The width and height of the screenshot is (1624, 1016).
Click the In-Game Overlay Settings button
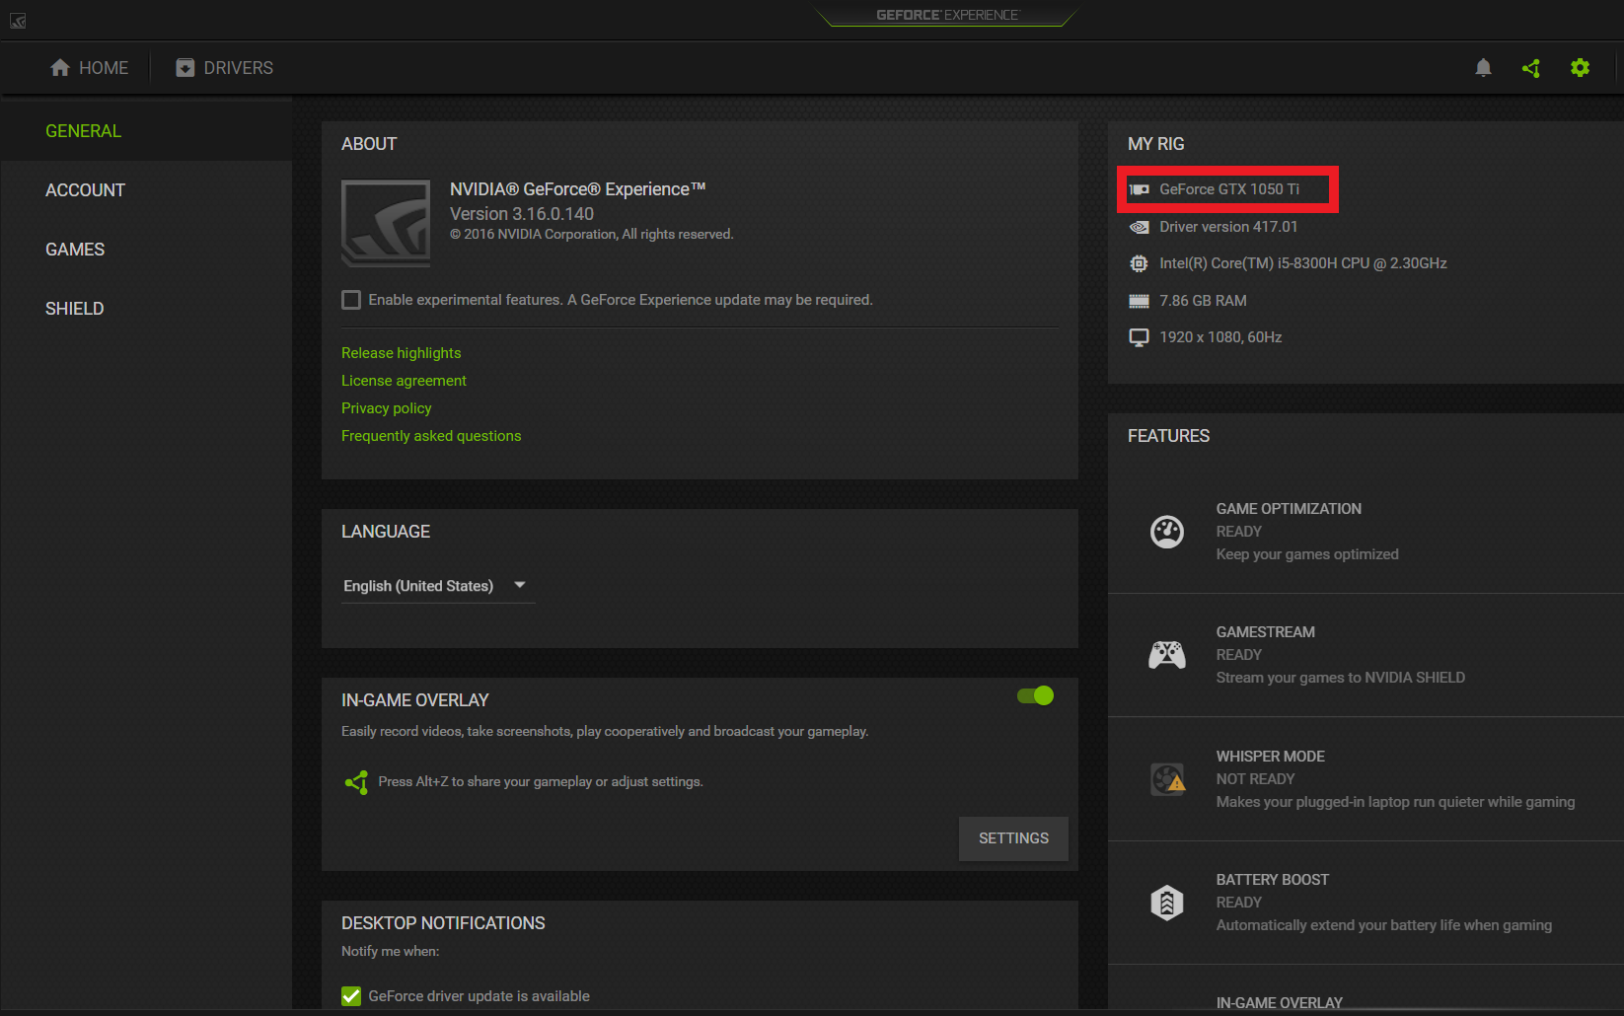(x=1013, y=838)
